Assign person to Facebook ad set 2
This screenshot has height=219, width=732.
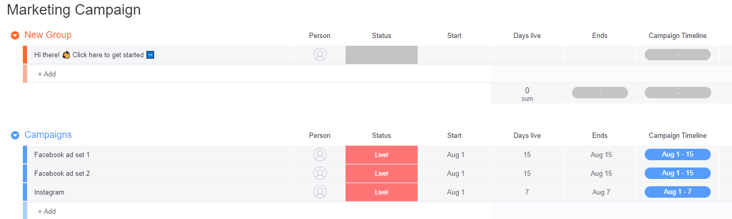click(320, 173)
